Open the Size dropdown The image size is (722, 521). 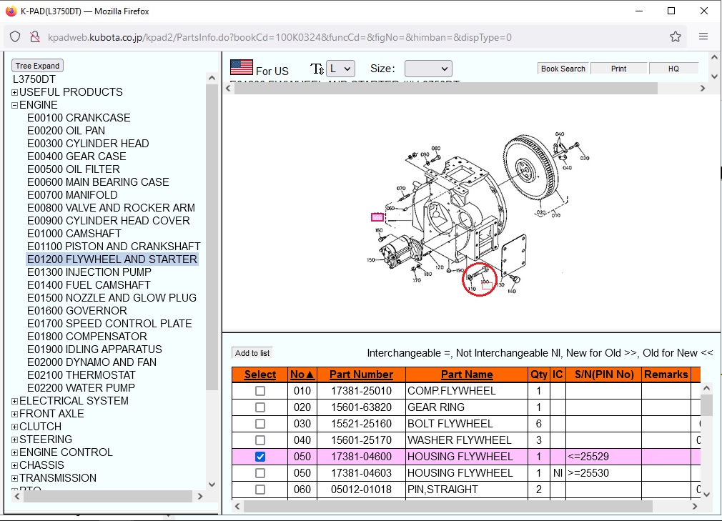428,69
